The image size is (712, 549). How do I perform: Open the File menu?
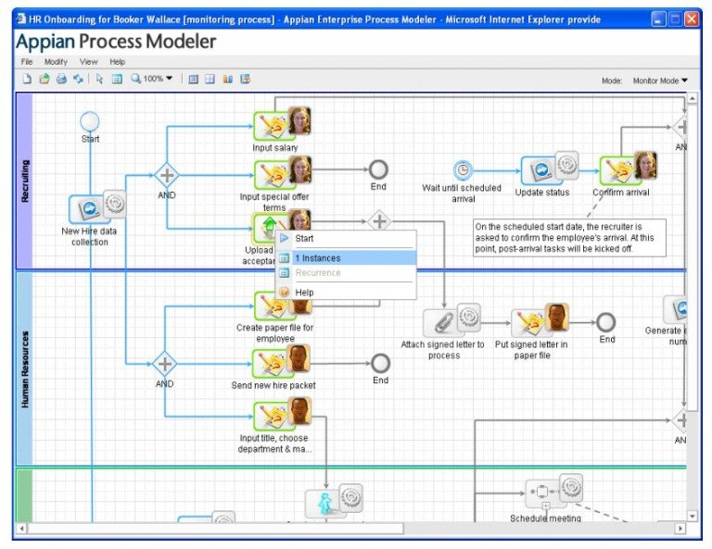point(27,62)
